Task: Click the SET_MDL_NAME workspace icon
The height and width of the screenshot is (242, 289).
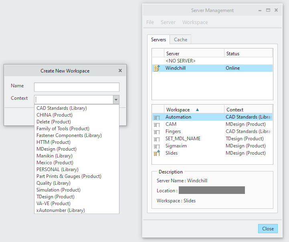Action: (x=157, y=139)
